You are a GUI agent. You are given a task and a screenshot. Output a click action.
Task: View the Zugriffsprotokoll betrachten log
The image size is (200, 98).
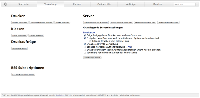click(x=121, y=22)
